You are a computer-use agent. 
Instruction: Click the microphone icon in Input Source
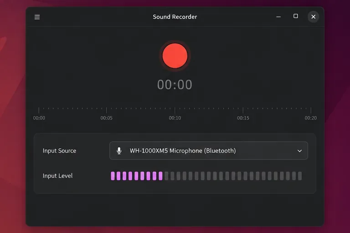(x=119, y=151)
